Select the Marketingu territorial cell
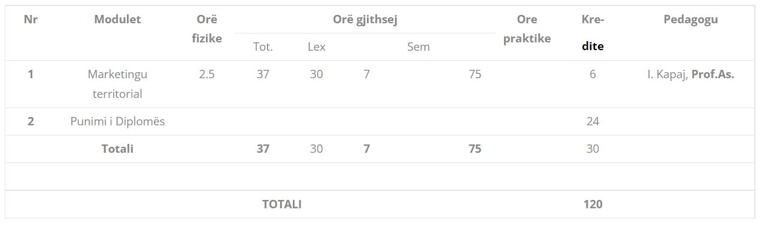This screenshot has width=762, height=225. 117,84
